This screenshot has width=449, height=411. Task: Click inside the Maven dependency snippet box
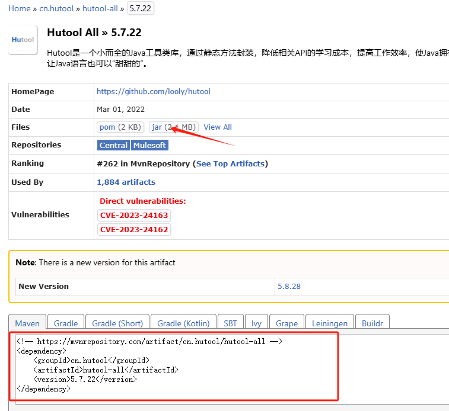(232, 369)
